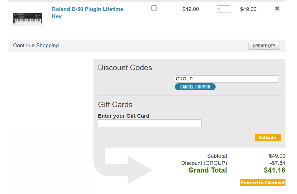The image size is (297, 194).
Task: Click the Enter your Gift Card label
Action: click(x=123, y=116)
